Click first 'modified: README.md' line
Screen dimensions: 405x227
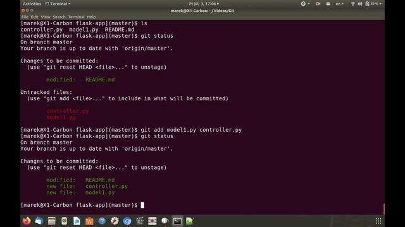80,80
